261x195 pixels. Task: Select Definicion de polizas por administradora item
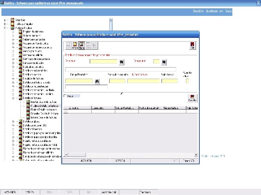[x=42, y=156]
